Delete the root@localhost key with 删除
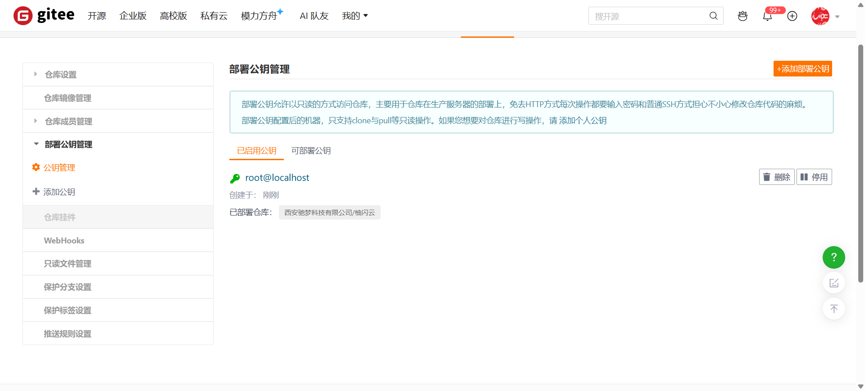This screenshot has height=391, width=865. click(777, 177)
